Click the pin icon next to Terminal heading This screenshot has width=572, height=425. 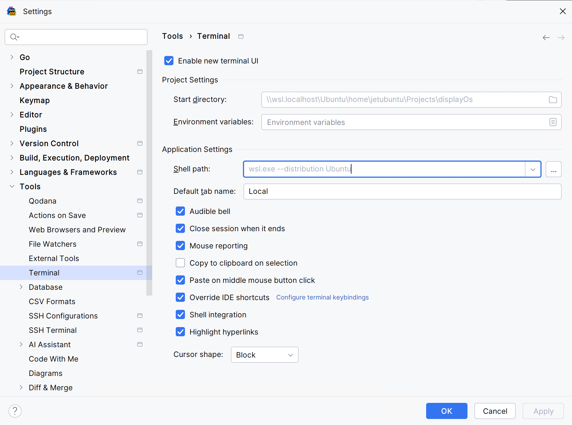pyautogui.click(x=241, y=36)
